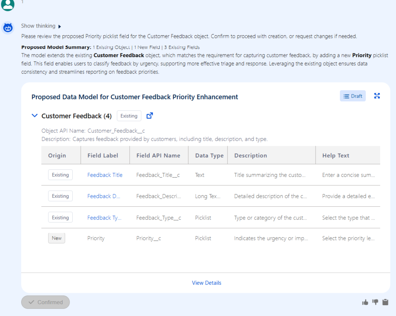Screen dimensions: 396x316
Task: Expand data model to full screen
Action: (x=377, y=96)
